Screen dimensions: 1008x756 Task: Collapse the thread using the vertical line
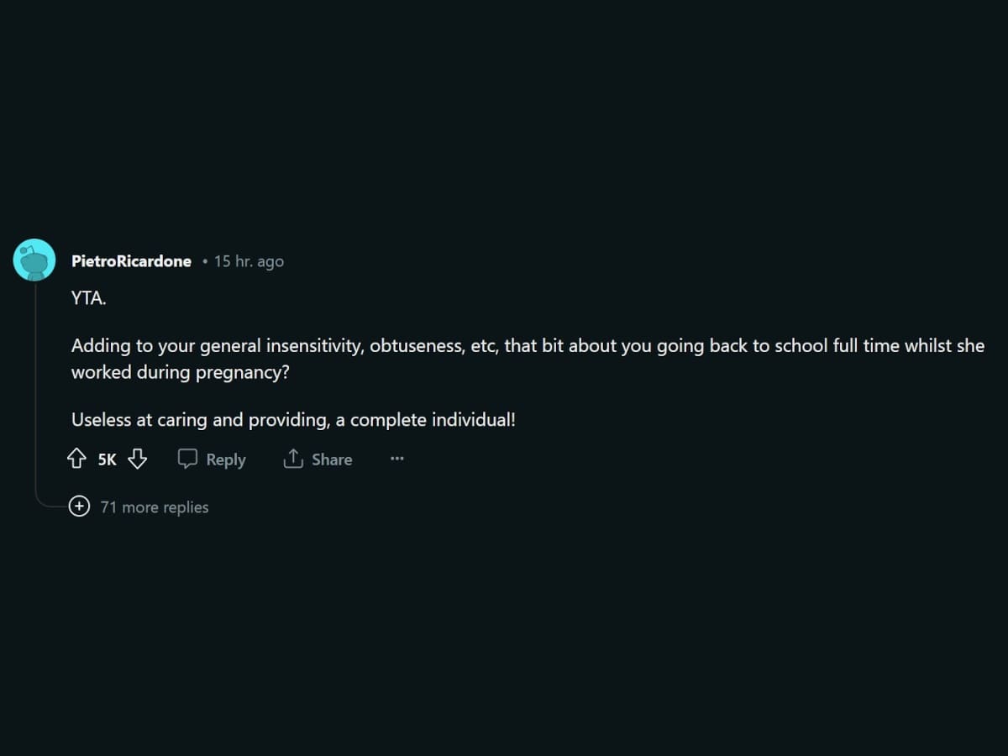click(34, 386)
